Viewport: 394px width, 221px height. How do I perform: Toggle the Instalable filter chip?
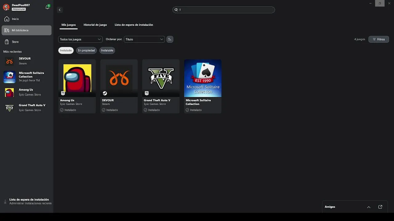pyautogui.click(x=107, y=50)
